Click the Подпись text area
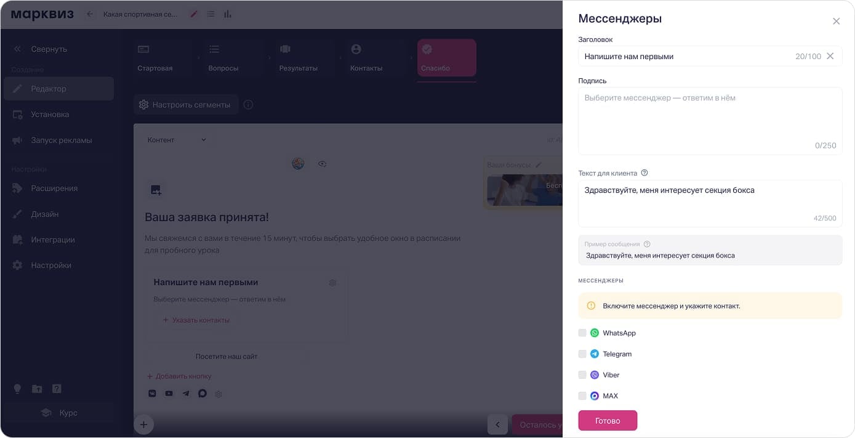The height and width of the screenshot is (438, 855). pyautogui.click(x=710, y=121)
